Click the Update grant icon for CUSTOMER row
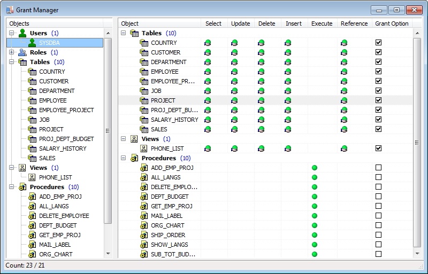 click(x=234, y=52)
